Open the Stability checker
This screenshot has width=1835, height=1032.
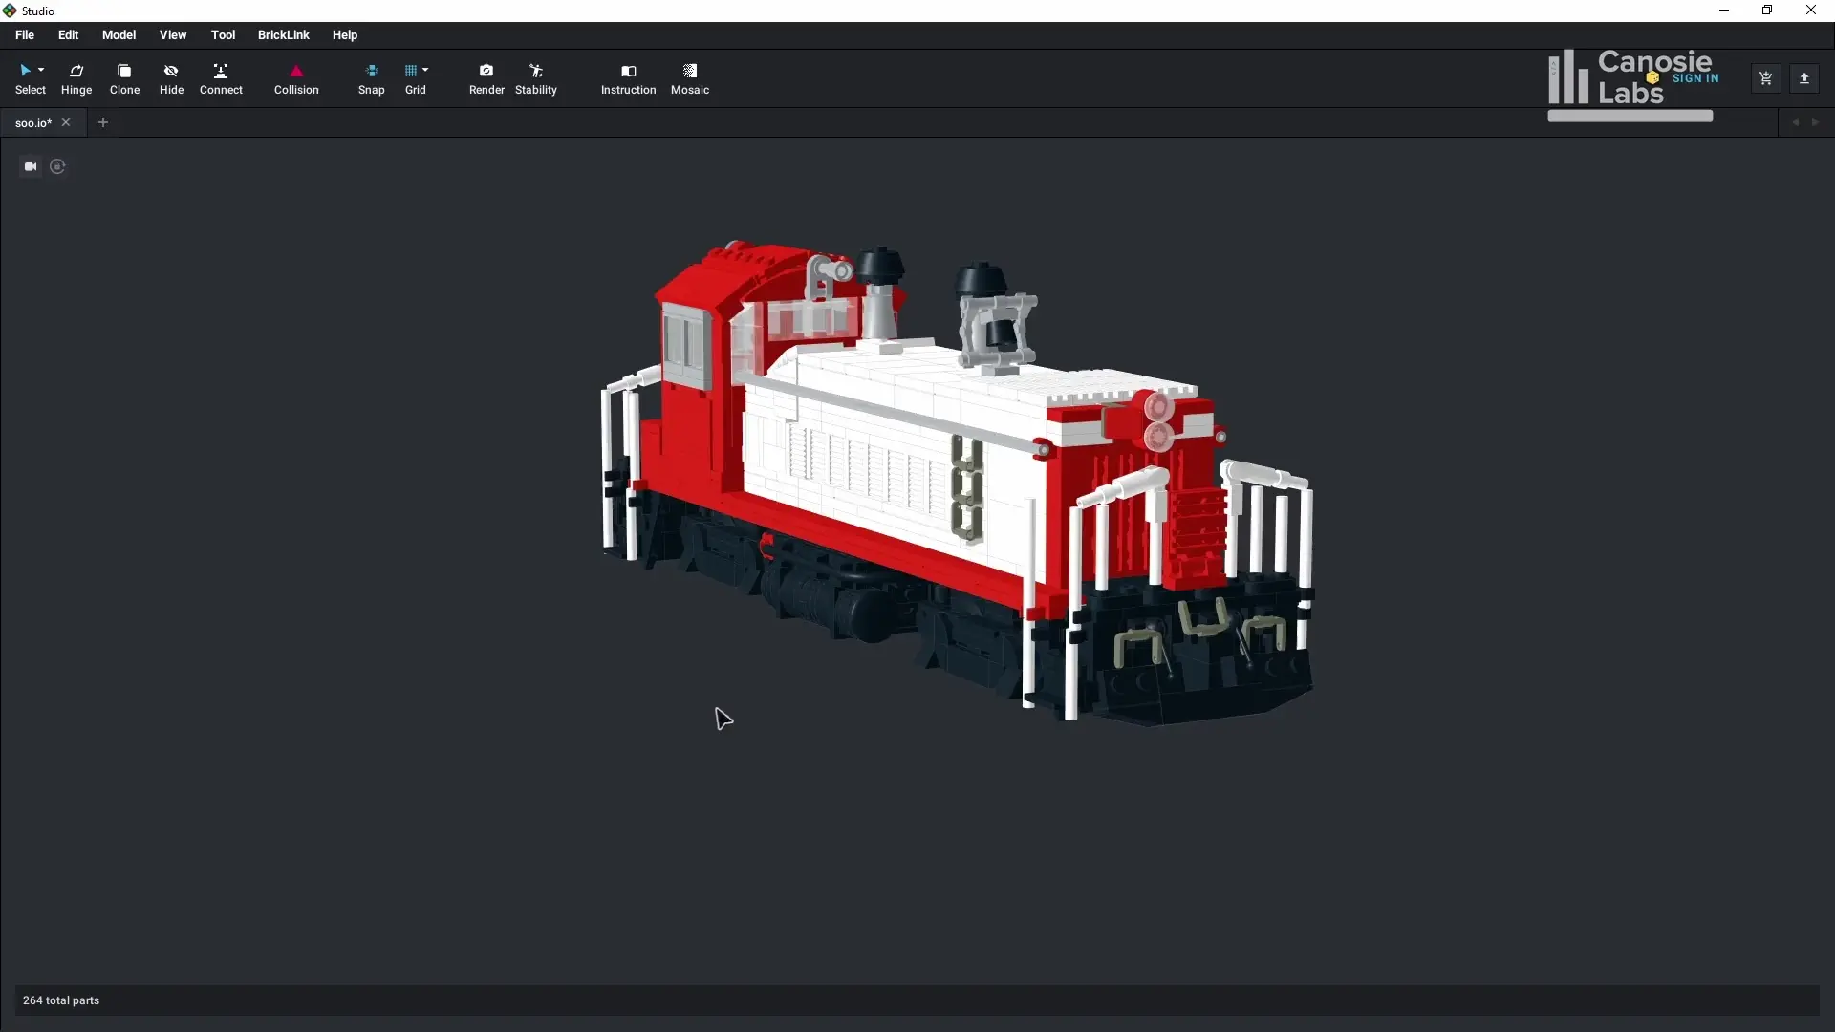pos(535,78)
